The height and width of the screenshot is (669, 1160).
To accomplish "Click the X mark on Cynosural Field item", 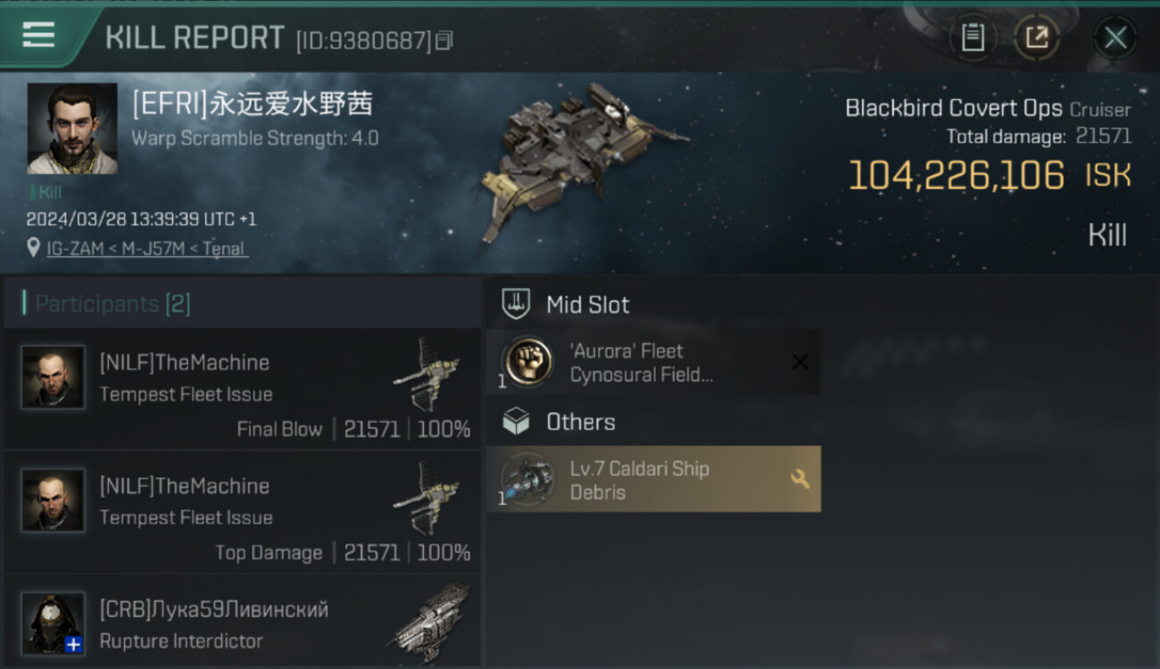I will [x=800, y=361].
